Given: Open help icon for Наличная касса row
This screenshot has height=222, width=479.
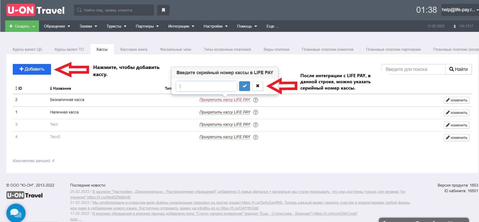Looking at the screenshot, I should click(255, 112).
